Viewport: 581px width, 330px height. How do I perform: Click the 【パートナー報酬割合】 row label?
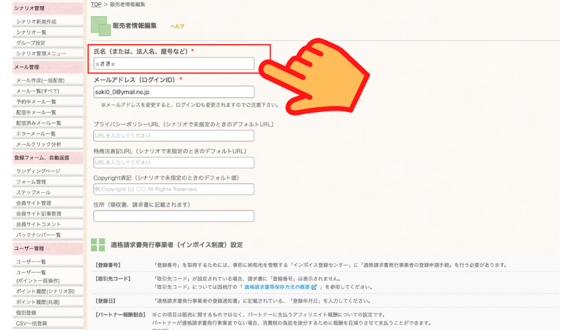pos(120,315)
